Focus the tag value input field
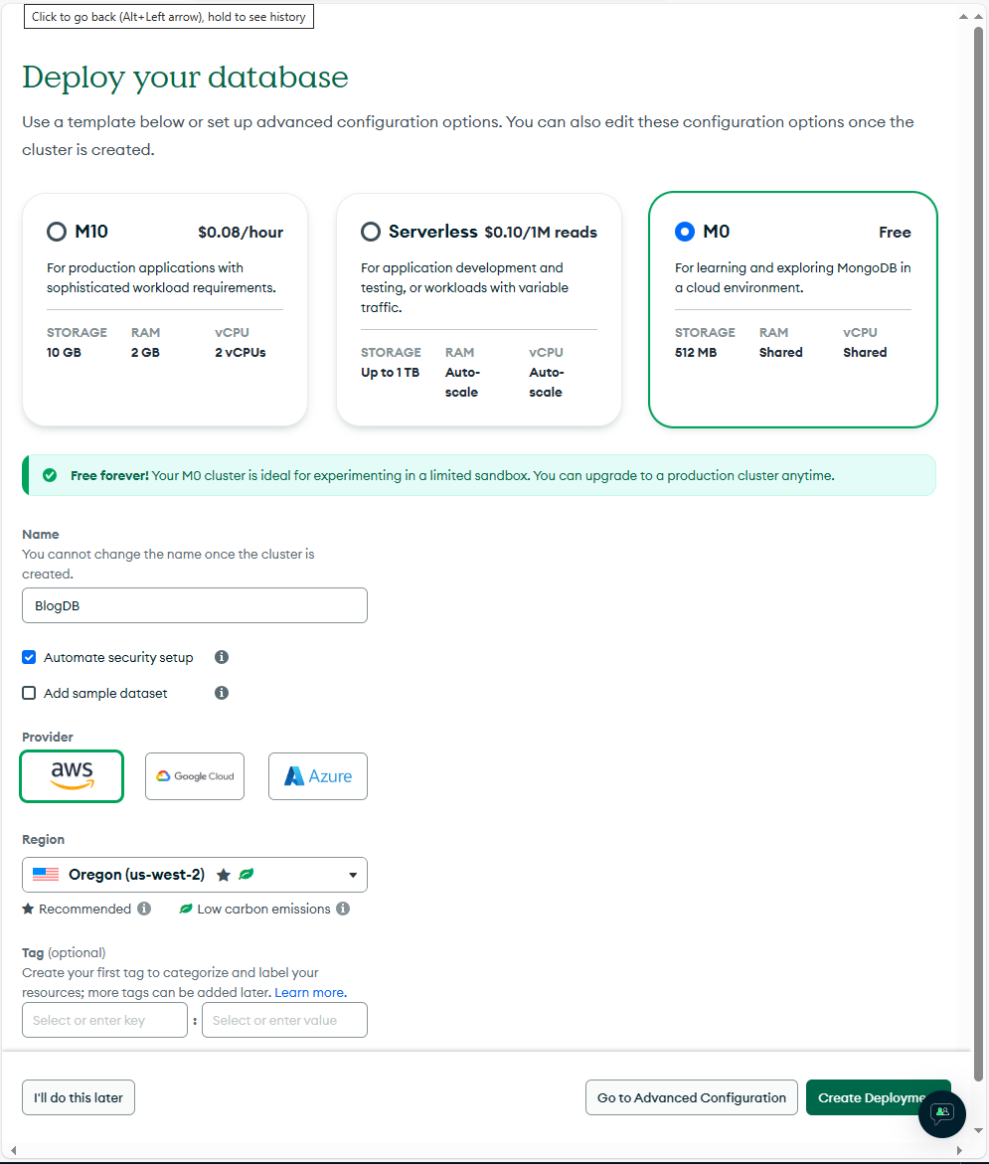The width and height of the screenshot is (989, 1164). coord(284,1020)
